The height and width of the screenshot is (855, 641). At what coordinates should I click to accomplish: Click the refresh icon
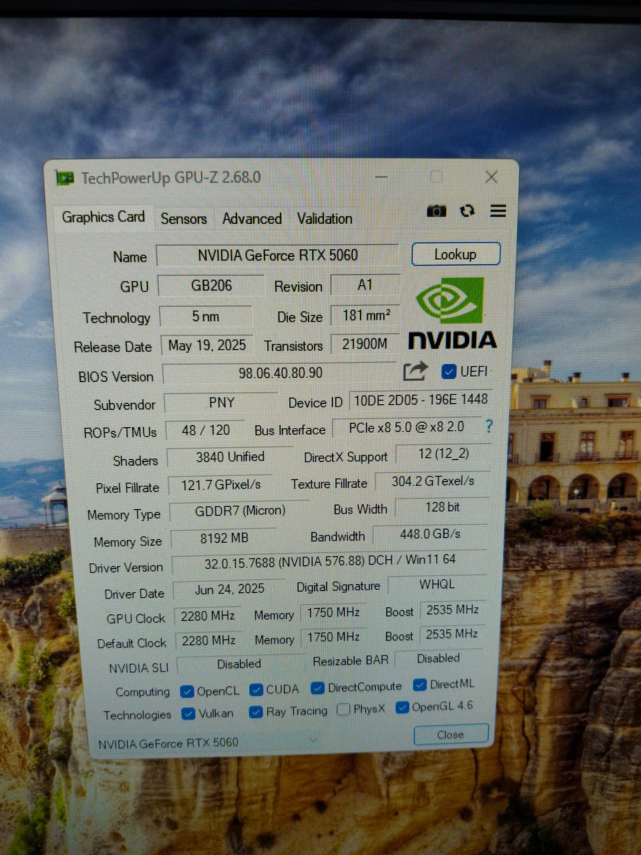coord(467,211)
